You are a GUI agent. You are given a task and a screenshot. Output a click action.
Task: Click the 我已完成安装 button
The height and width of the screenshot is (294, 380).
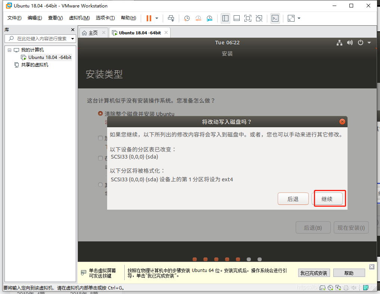[x=314, y=273]
